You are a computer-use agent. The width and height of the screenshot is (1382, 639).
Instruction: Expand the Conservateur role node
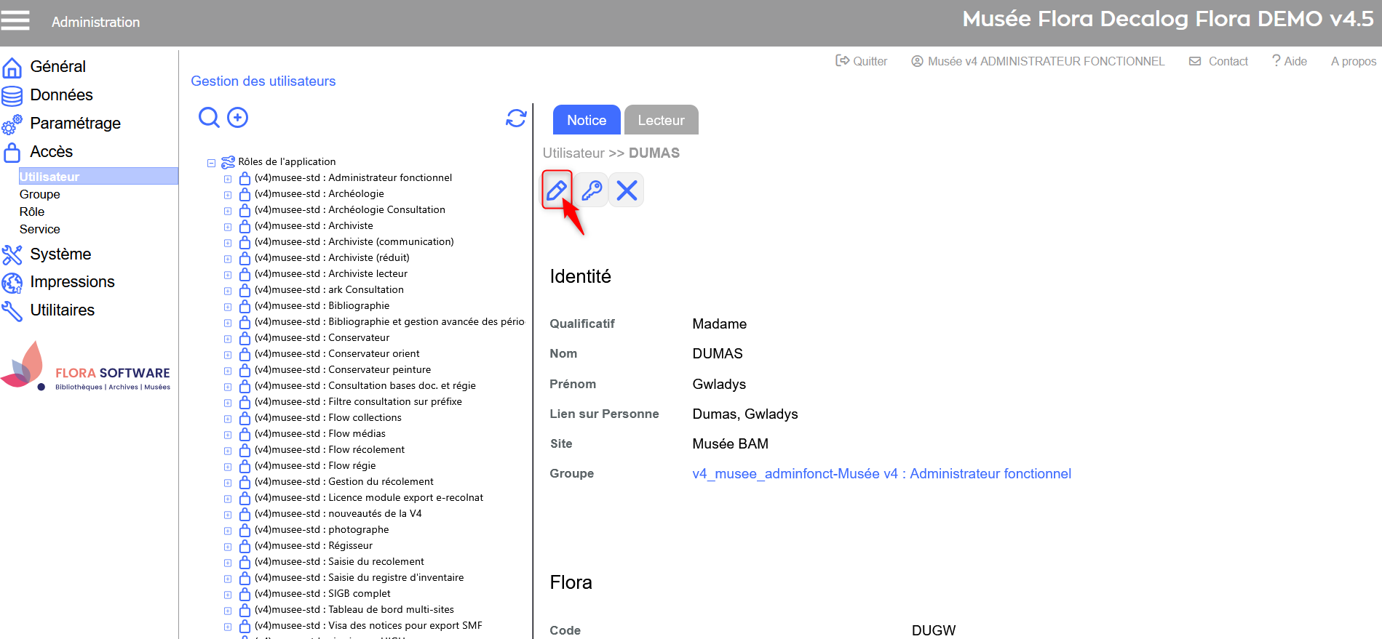[x=228, y=339]
